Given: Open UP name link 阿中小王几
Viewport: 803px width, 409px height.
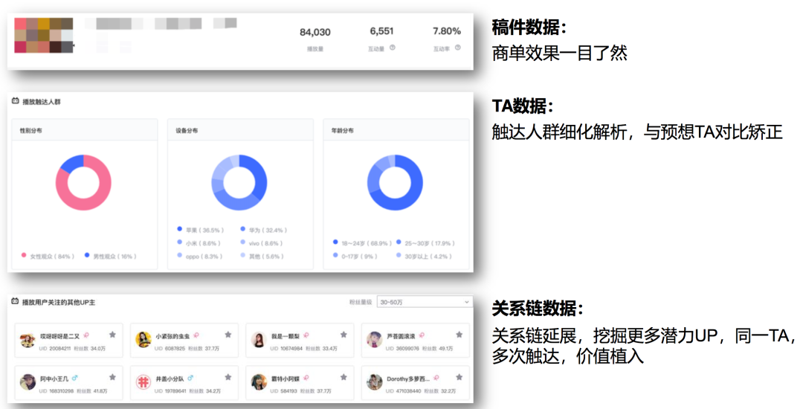Looking at the screenshot, I should pos(54,379).
